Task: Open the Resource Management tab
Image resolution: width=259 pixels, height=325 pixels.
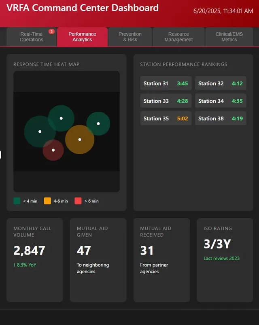Action: (178, 37)
